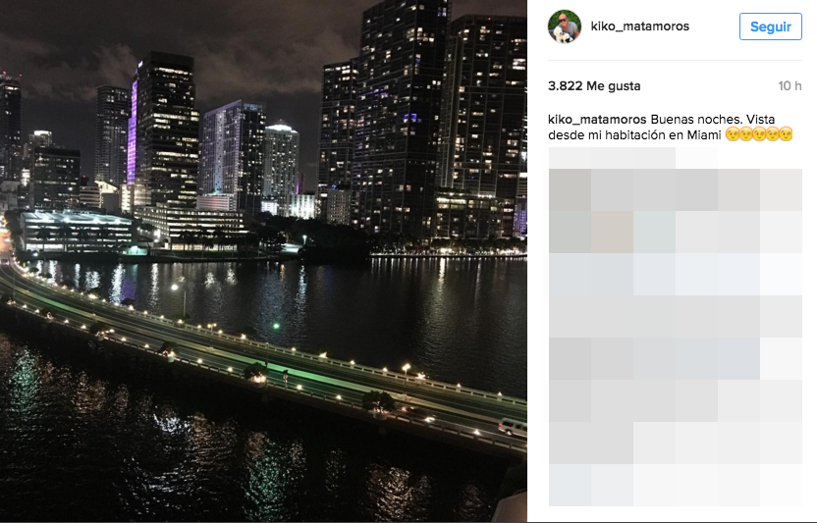Screen dimensions: 817x523
Task: Click the 10 h post timestamp
Action: pos(790,86)
